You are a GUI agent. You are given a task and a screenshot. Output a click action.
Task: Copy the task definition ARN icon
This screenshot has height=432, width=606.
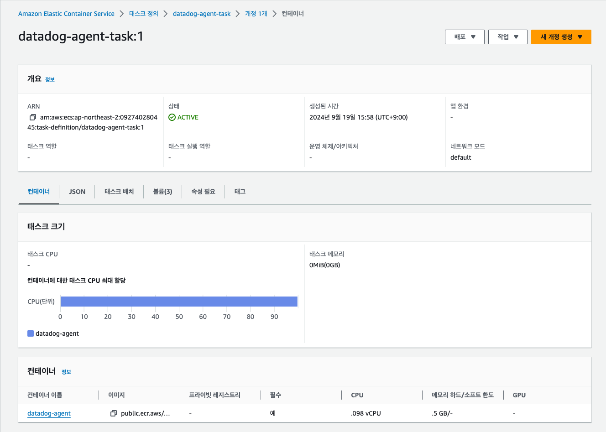(33, 117)
